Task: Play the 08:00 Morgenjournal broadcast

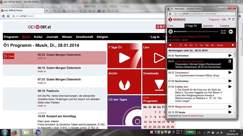Action: 230,106
